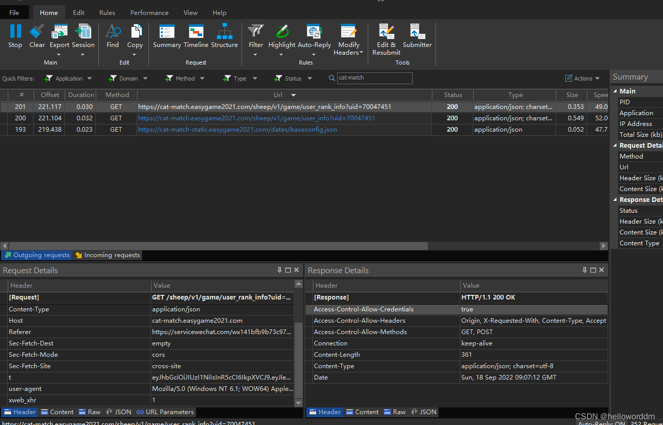The image size is (663, 425).
Task: Open Request Details JSON tab
Action: pos(118,412)
